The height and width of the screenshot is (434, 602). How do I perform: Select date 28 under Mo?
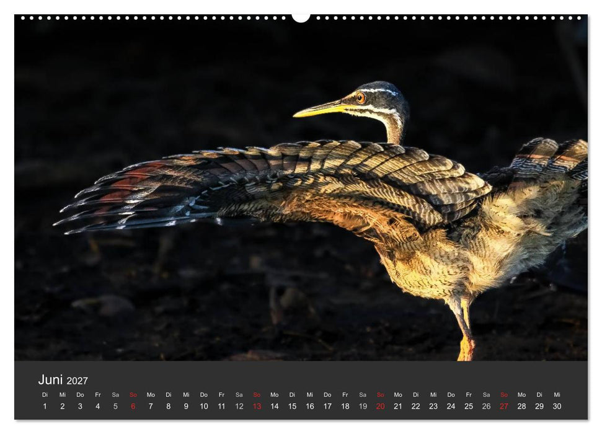coord(522,406)
